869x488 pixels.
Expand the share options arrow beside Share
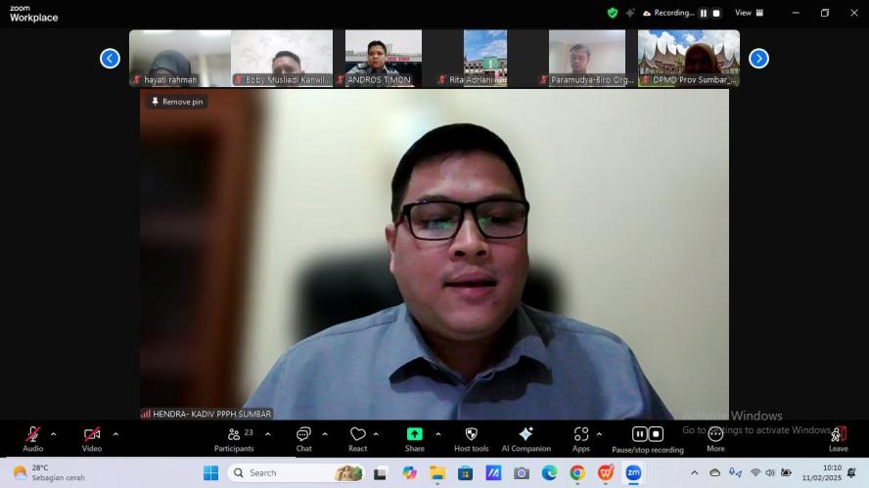[437, 434]
